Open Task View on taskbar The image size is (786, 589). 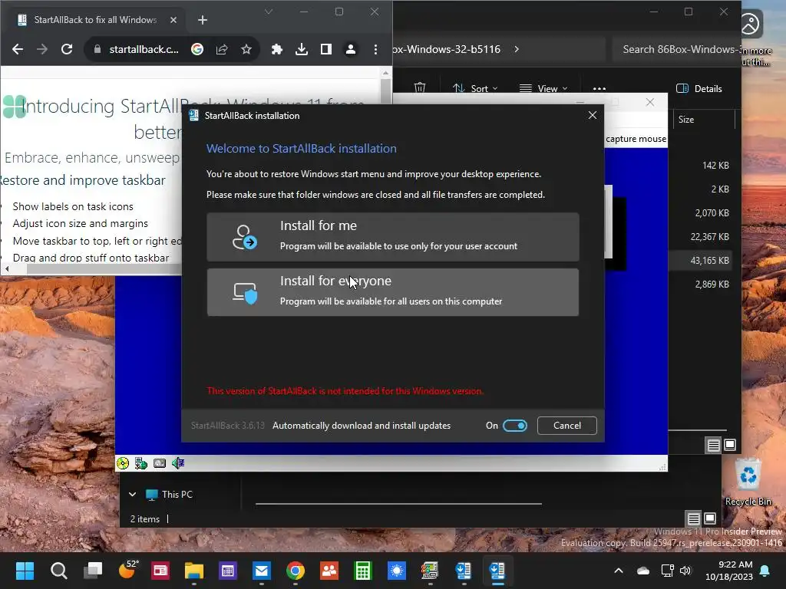pos(93,571)
